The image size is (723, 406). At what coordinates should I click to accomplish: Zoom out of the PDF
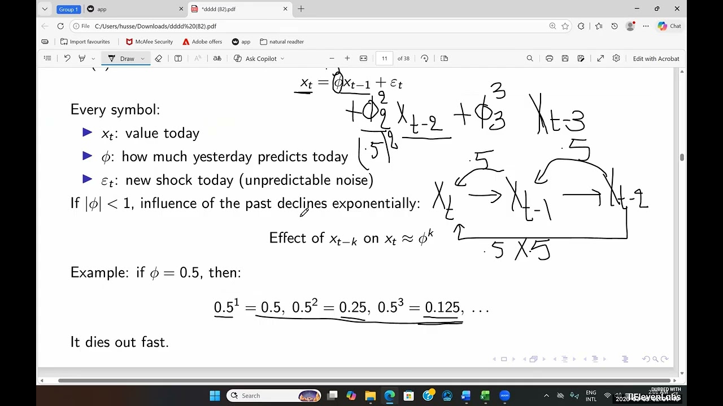coord(332,59)
